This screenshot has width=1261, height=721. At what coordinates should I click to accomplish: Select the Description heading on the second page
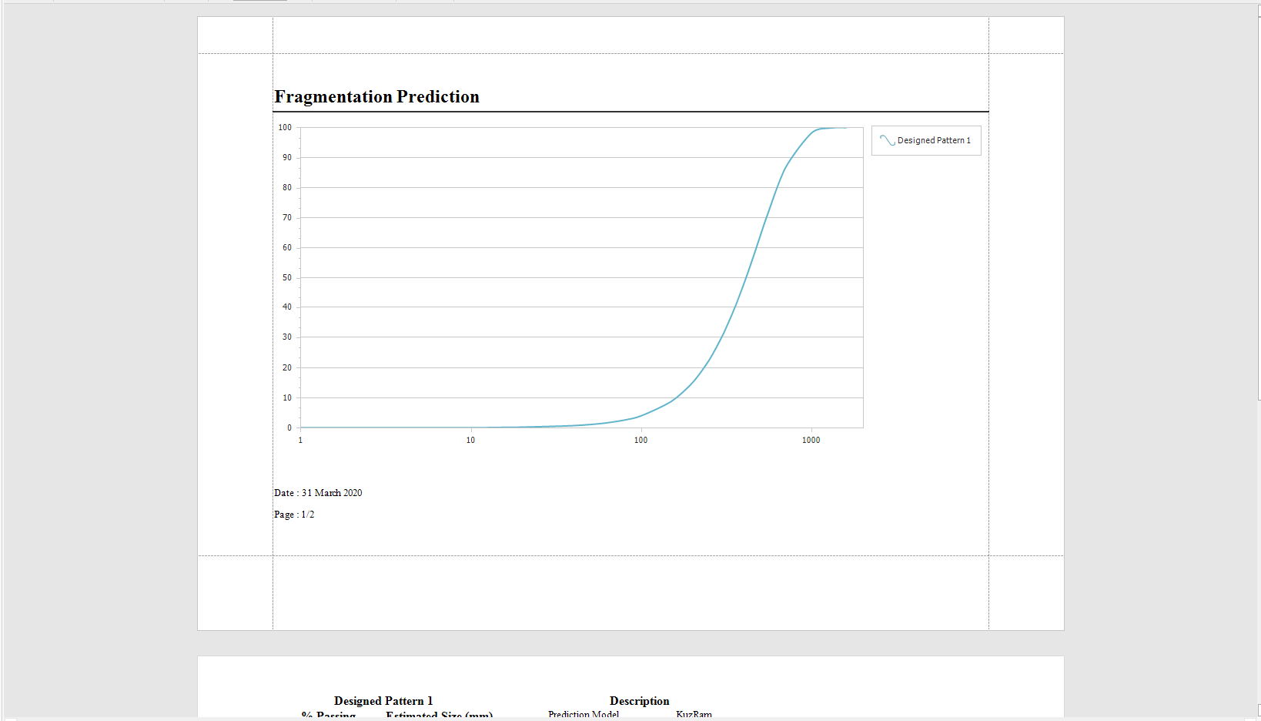point(639,701)
